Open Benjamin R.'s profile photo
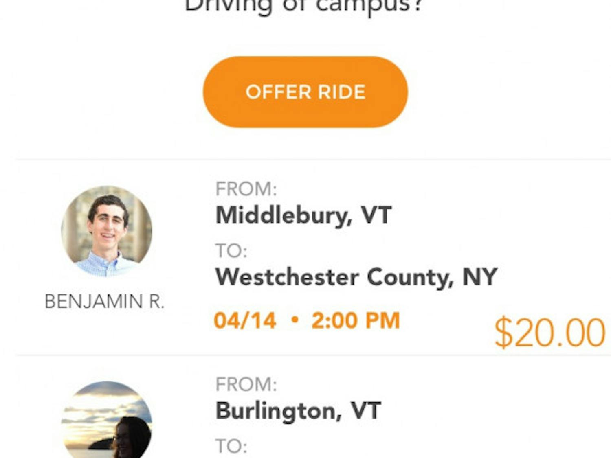The width and height of the screenshot is (611, 458). pos(107,231)
